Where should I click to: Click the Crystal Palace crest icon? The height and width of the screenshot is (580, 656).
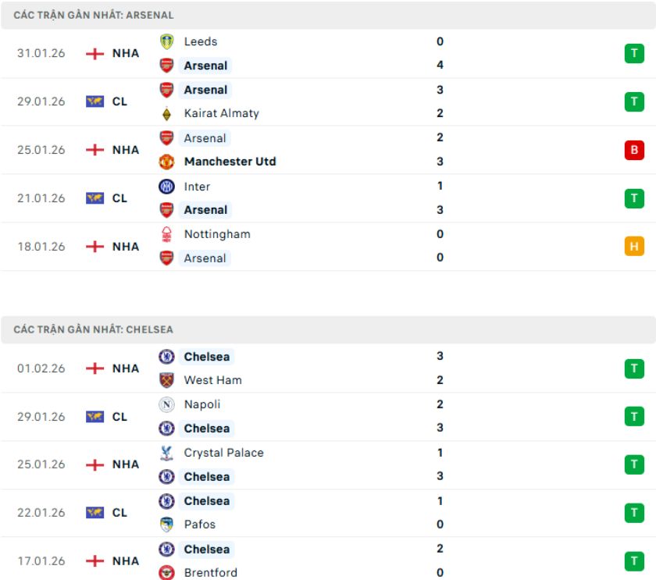[x=166, y=453]
